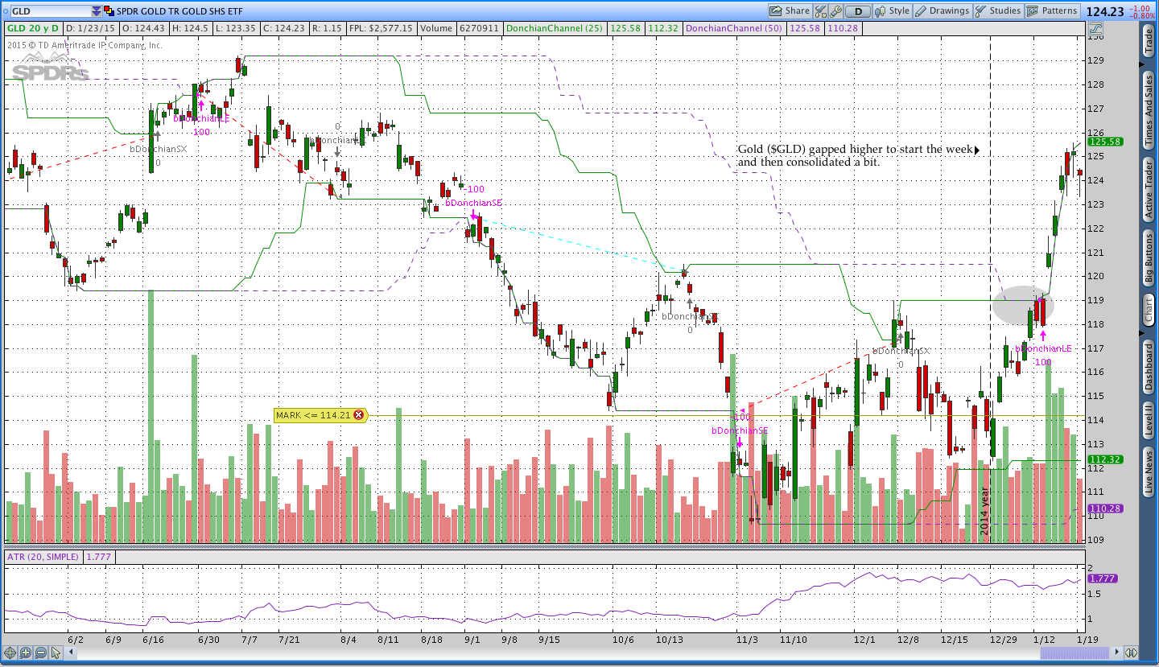Click the 1.777 ATR value bubble on axis
This screenshot has height=667, width=1159.
pos(1102,578)
